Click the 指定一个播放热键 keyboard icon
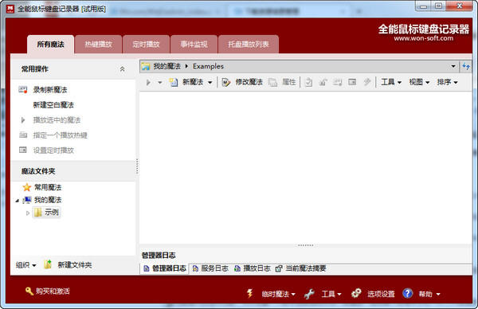 tap(23, 135)
